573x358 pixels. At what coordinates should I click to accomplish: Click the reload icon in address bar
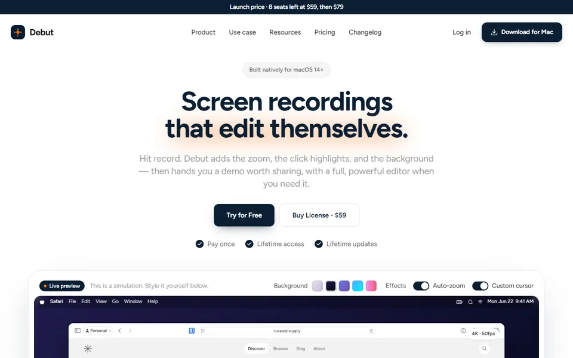(371, 331)
